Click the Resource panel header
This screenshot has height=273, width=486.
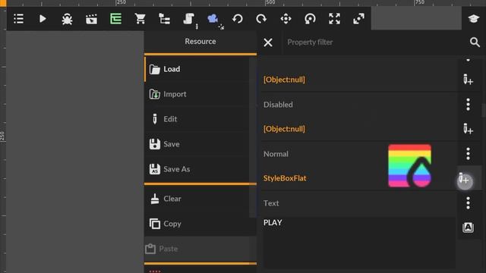click(x=200, y=42)
